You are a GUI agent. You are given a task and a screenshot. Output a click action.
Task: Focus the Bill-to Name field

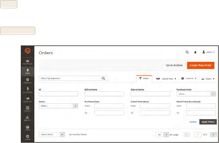pyautogui.click(x=104, y=94)
